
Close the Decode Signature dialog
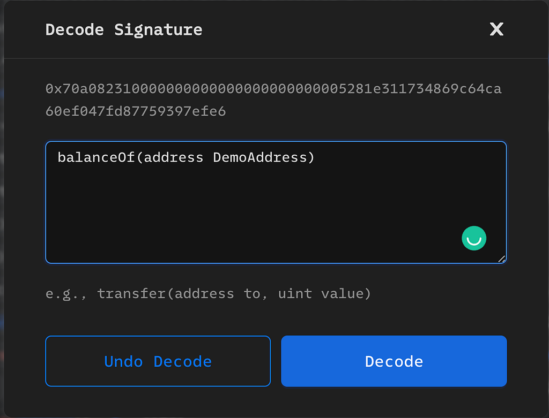(496, 29)
